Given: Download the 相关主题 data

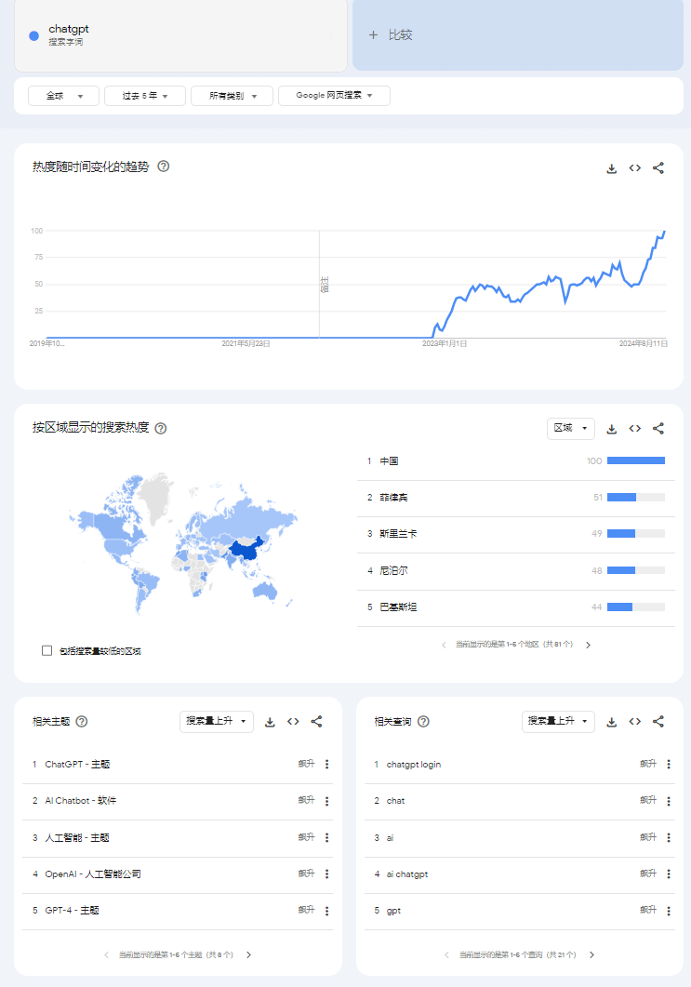Looking at the screenshot, I should point(270,722).
